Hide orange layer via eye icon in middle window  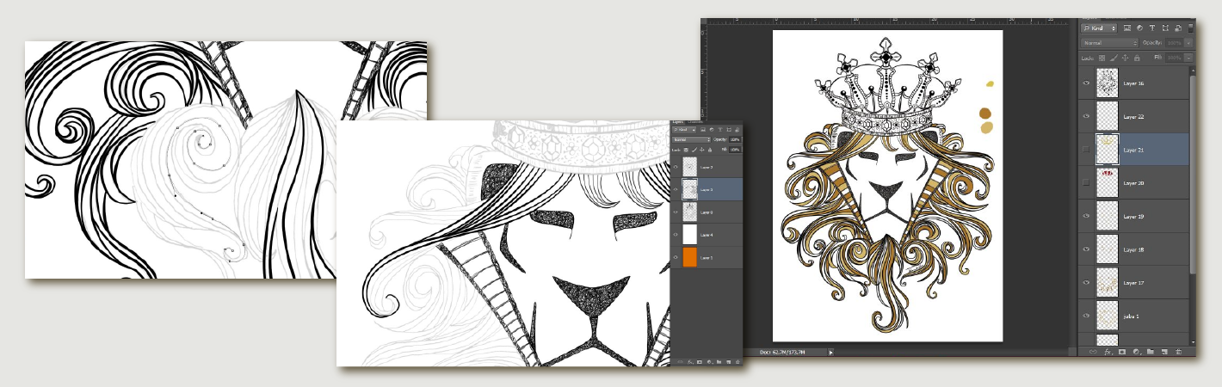pos(676,257)
